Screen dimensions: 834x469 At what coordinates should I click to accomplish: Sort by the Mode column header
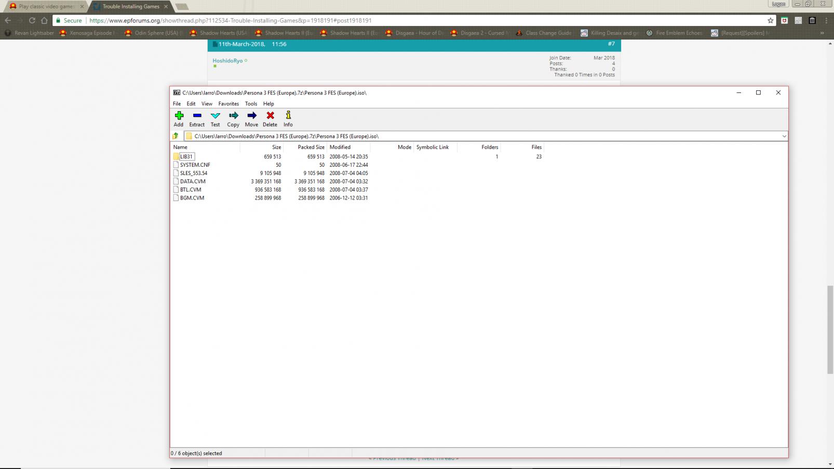392,147
